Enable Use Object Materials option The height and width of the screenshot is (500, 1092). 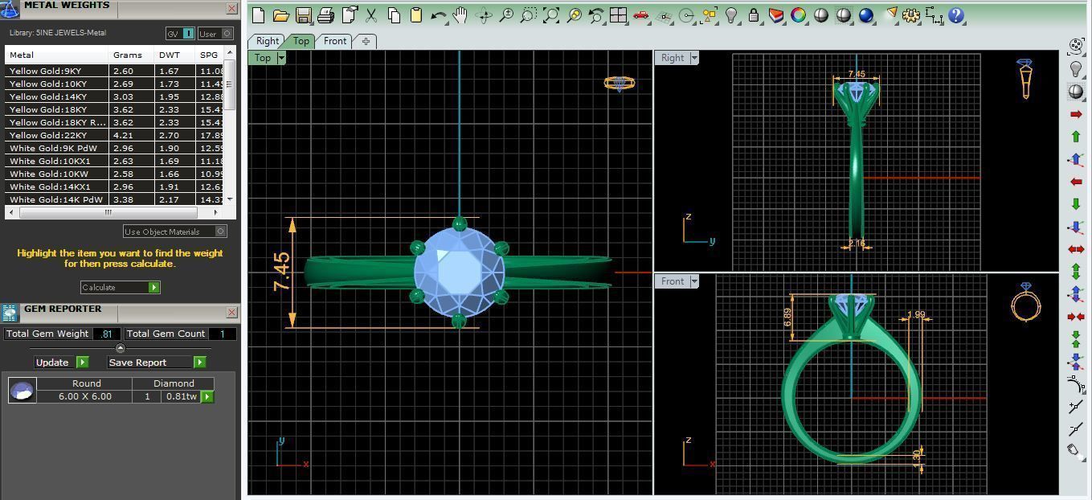[x=175, y=232]
